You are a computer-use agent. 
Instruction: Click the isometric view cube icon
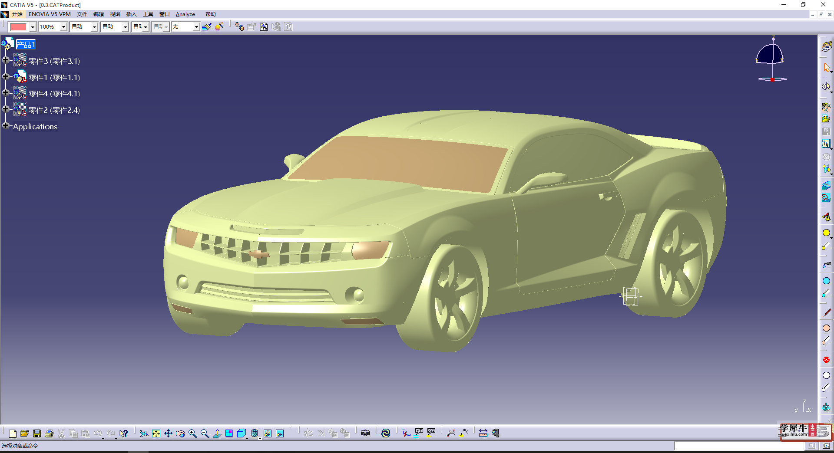click(x=242, y=433)
